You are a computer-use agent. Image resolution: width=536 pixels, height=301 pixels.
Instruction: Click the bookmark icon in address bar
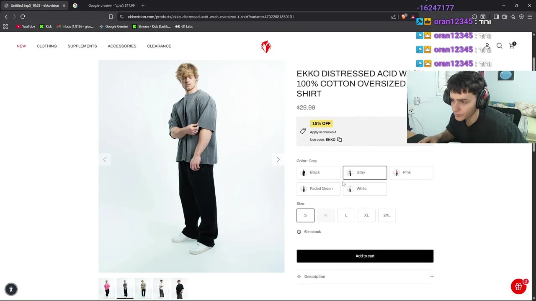coord(111,17)
